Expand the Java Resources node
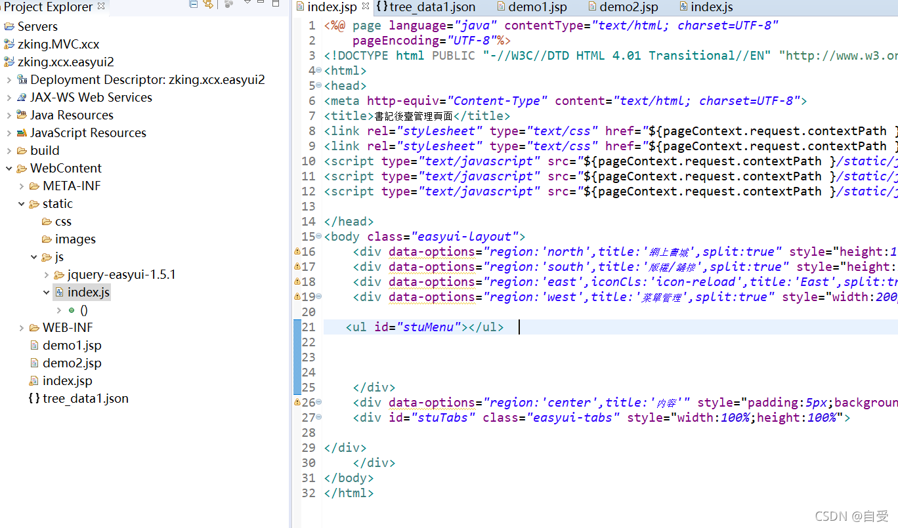The width and height of the screenshot is (898, 528). [x=9, y=115]
